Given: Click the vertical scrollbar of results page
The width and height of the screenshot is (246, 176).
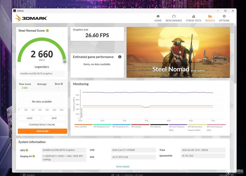Looking at the screenshot, I should tap(235, 54).
